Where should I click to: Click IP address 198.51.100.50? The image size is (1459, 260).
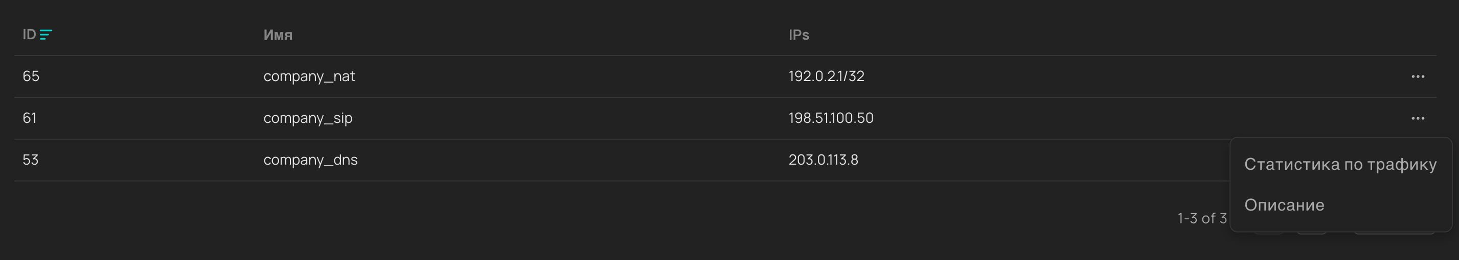point(830,118)
